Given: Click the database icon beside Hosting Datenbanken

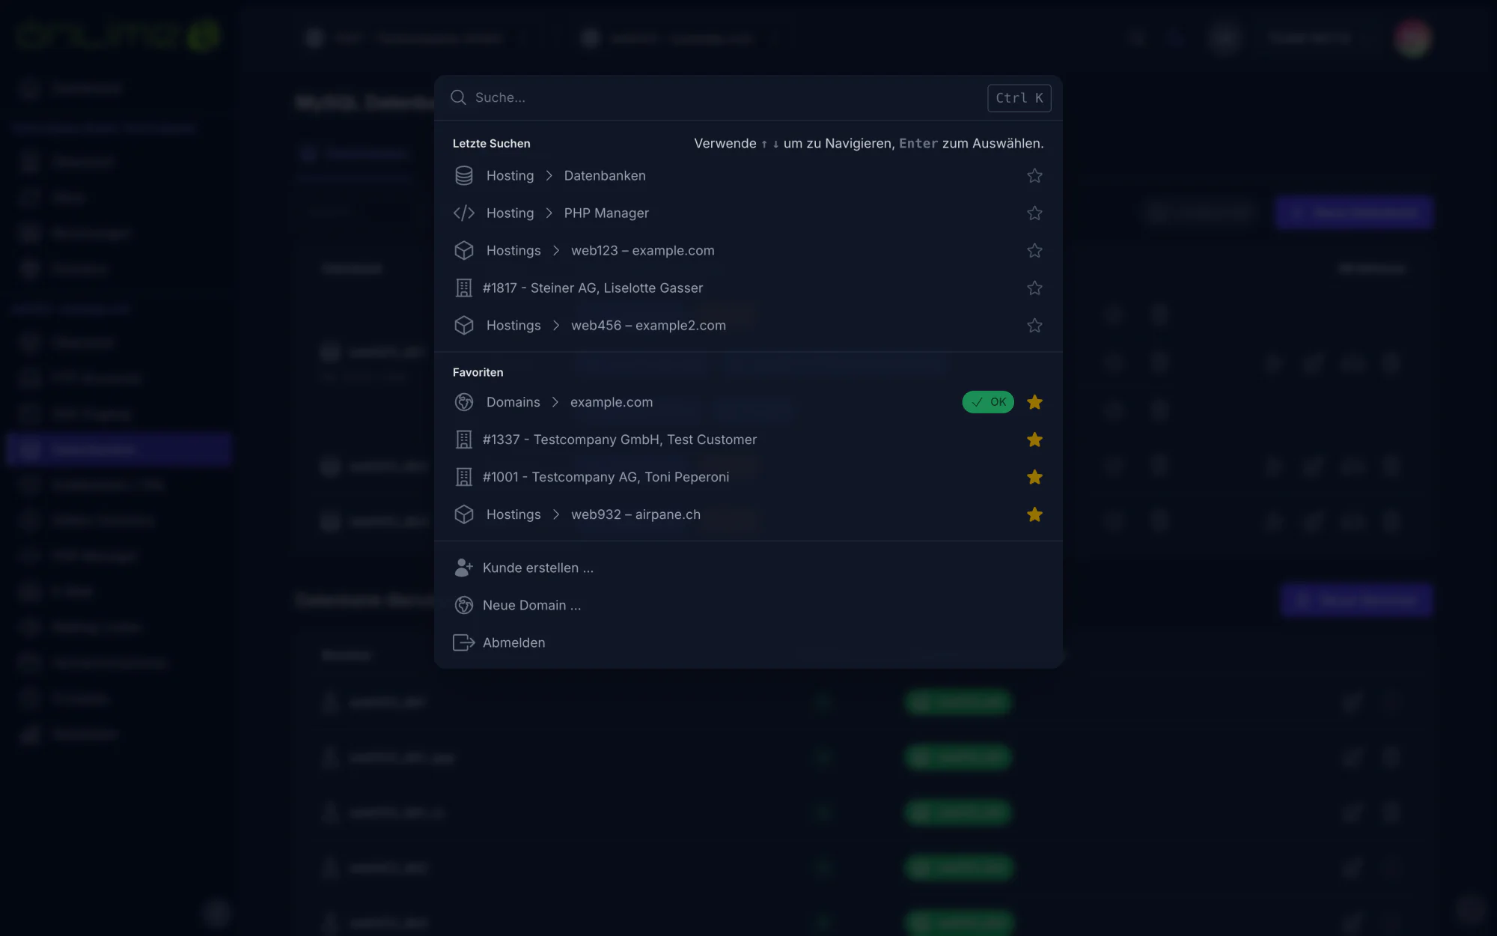Looking at the screenshot, I should click(x=463, y=175).
